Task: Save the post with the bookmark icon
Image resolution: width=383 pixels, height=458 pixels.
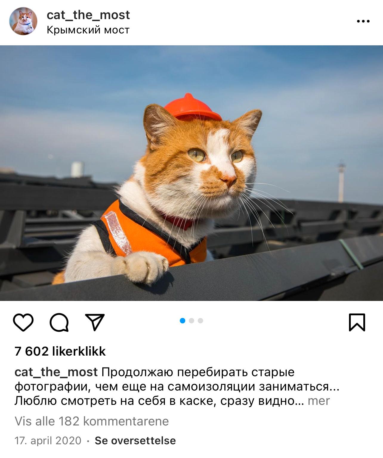Action: click(357, 322)
